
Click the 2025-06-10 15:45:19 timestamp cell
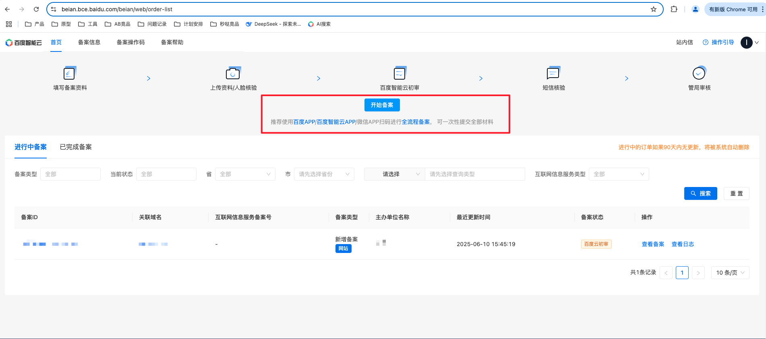486,244
